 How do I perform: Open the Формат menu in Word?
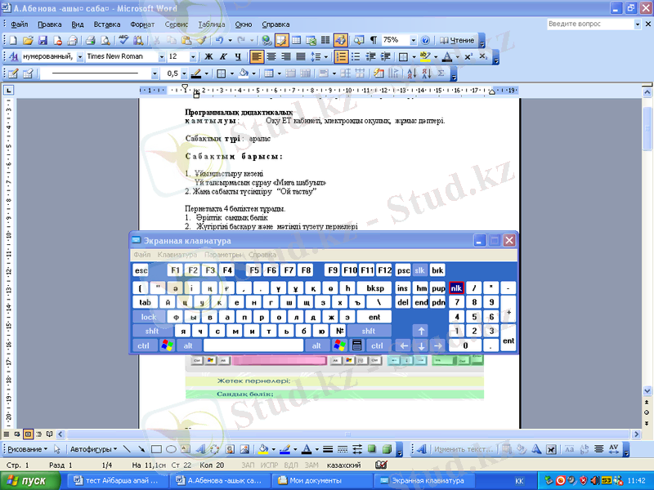click(x=142, y=24)
